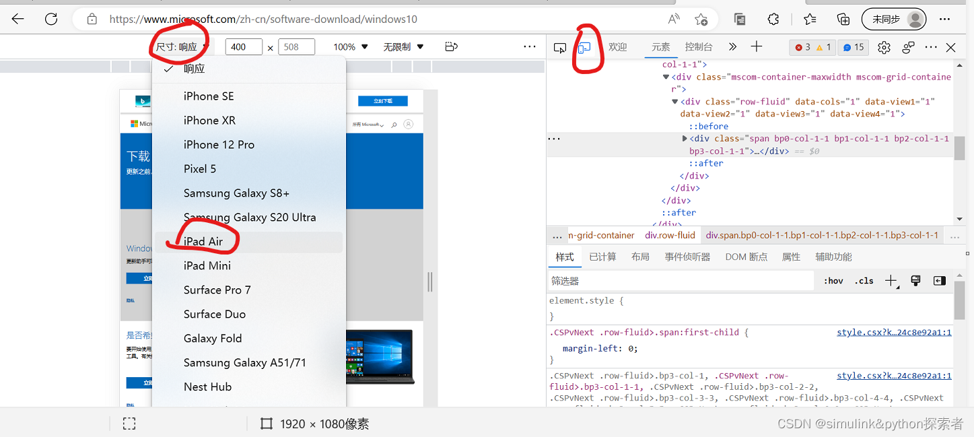974x437 pixels.
Task: Choose Pixel 5 device
Action: (x=249, y=169)
